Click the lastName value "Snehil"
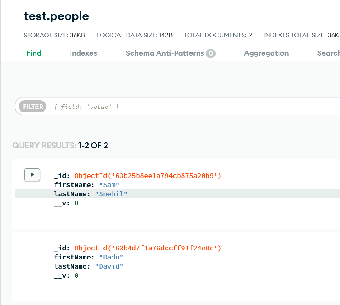This screenshot has width=340, height=305. 111,194
